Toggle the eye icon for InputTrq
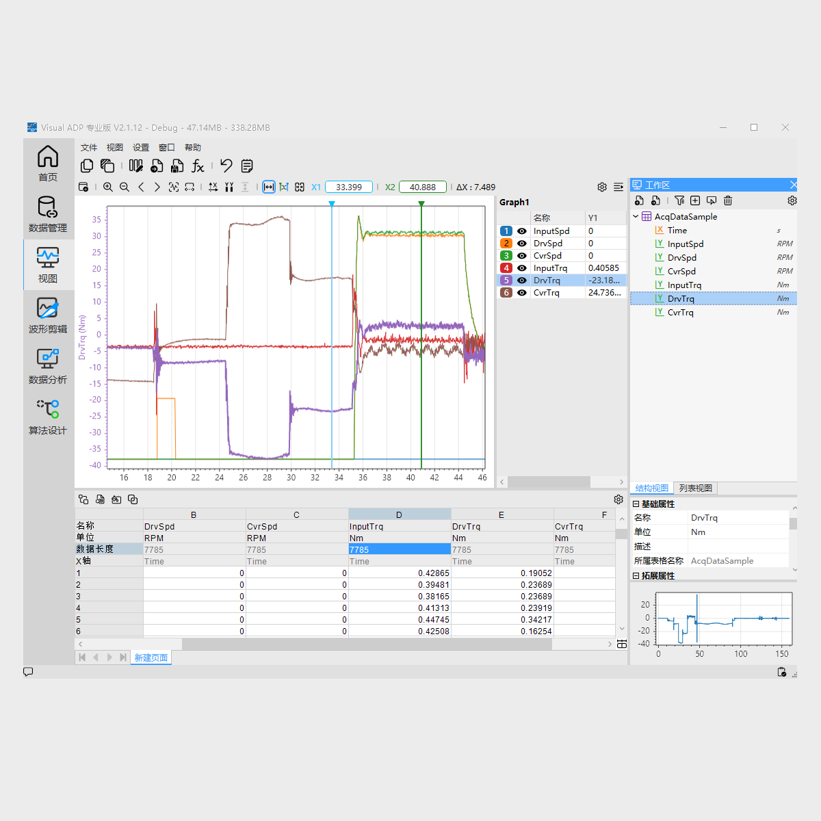821x821 pixels. [x=522, y=268]
